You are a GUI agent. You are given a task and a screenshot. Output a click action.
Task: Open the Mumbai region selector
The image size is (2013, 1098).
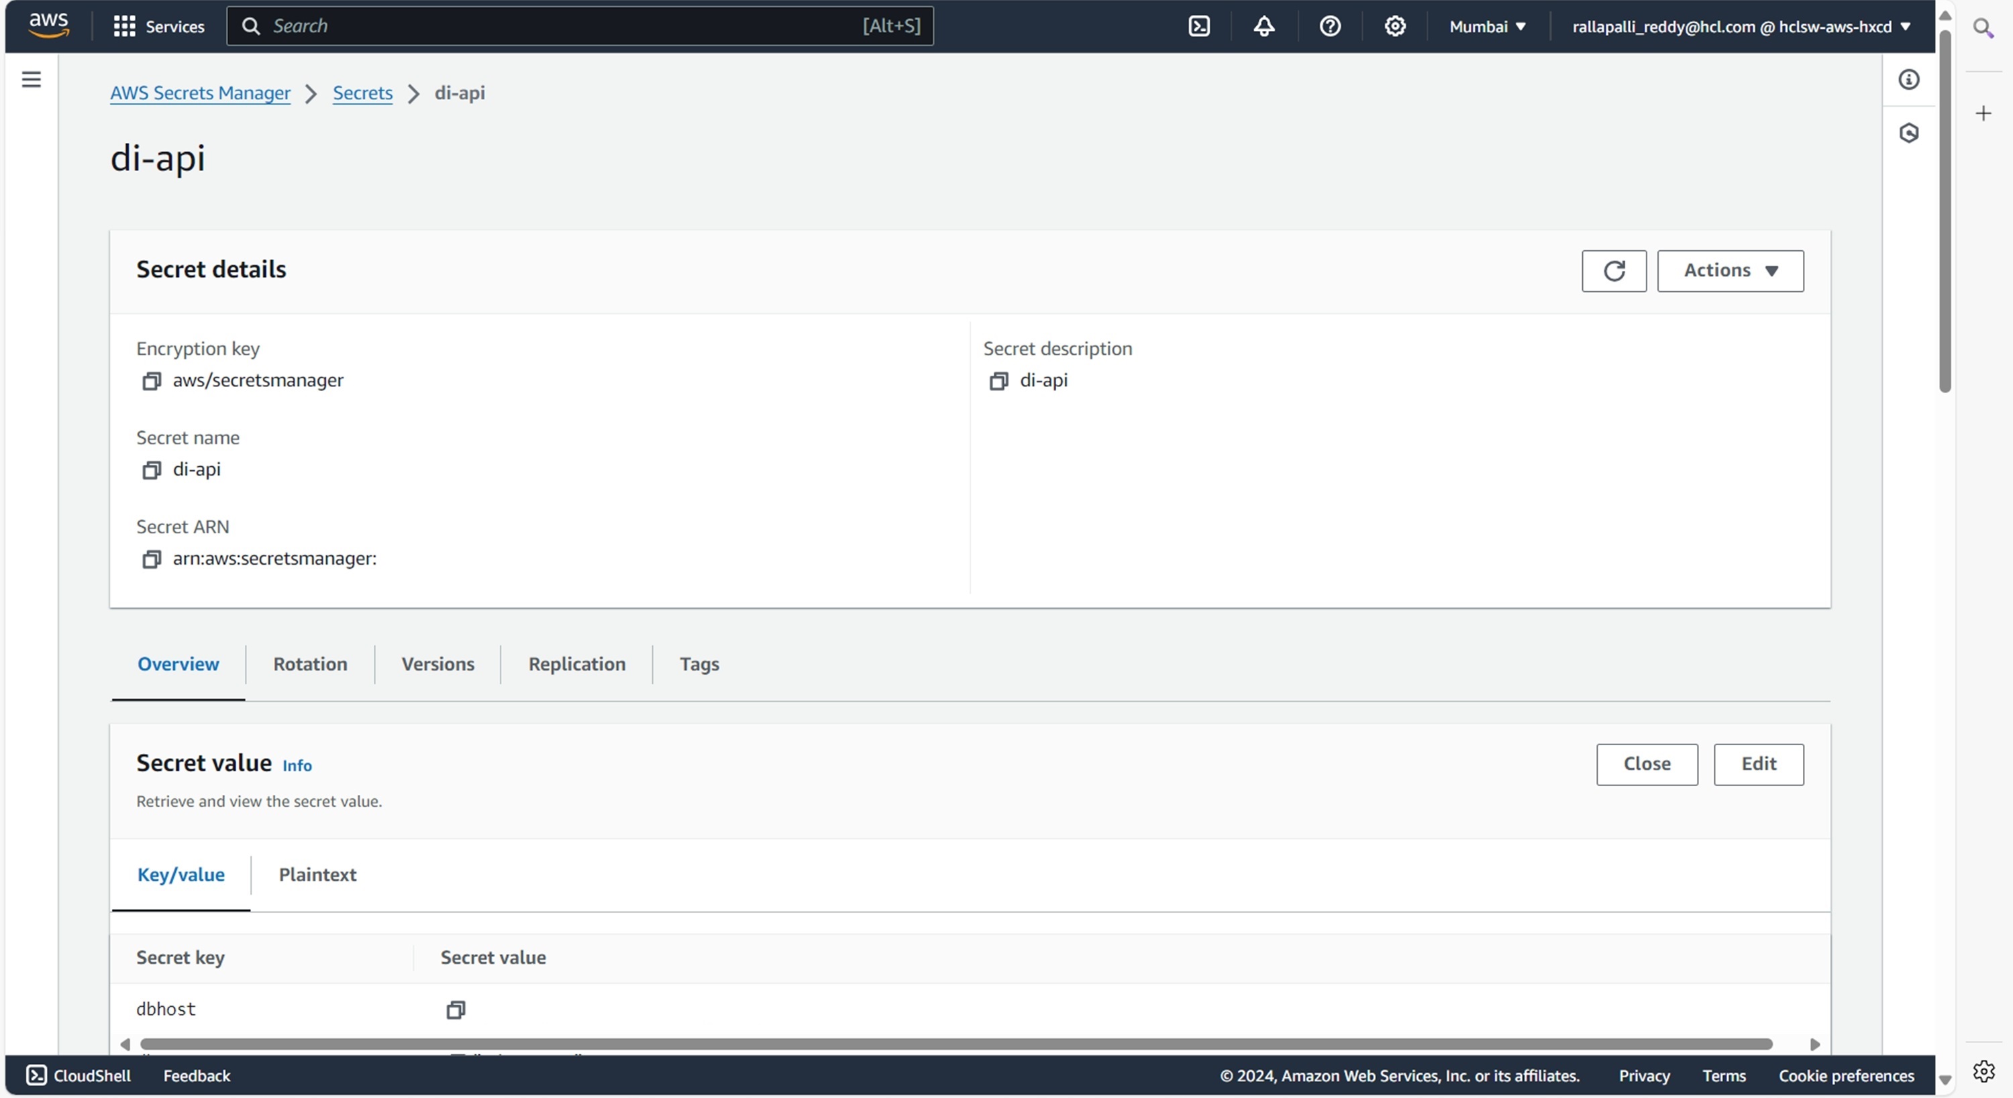tap(1487, 27)
